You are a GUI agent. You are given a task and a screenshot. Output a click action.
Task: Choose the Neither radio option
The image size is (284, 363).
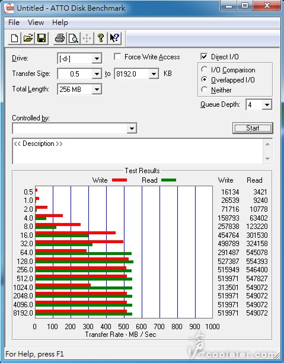pos(204,90)
